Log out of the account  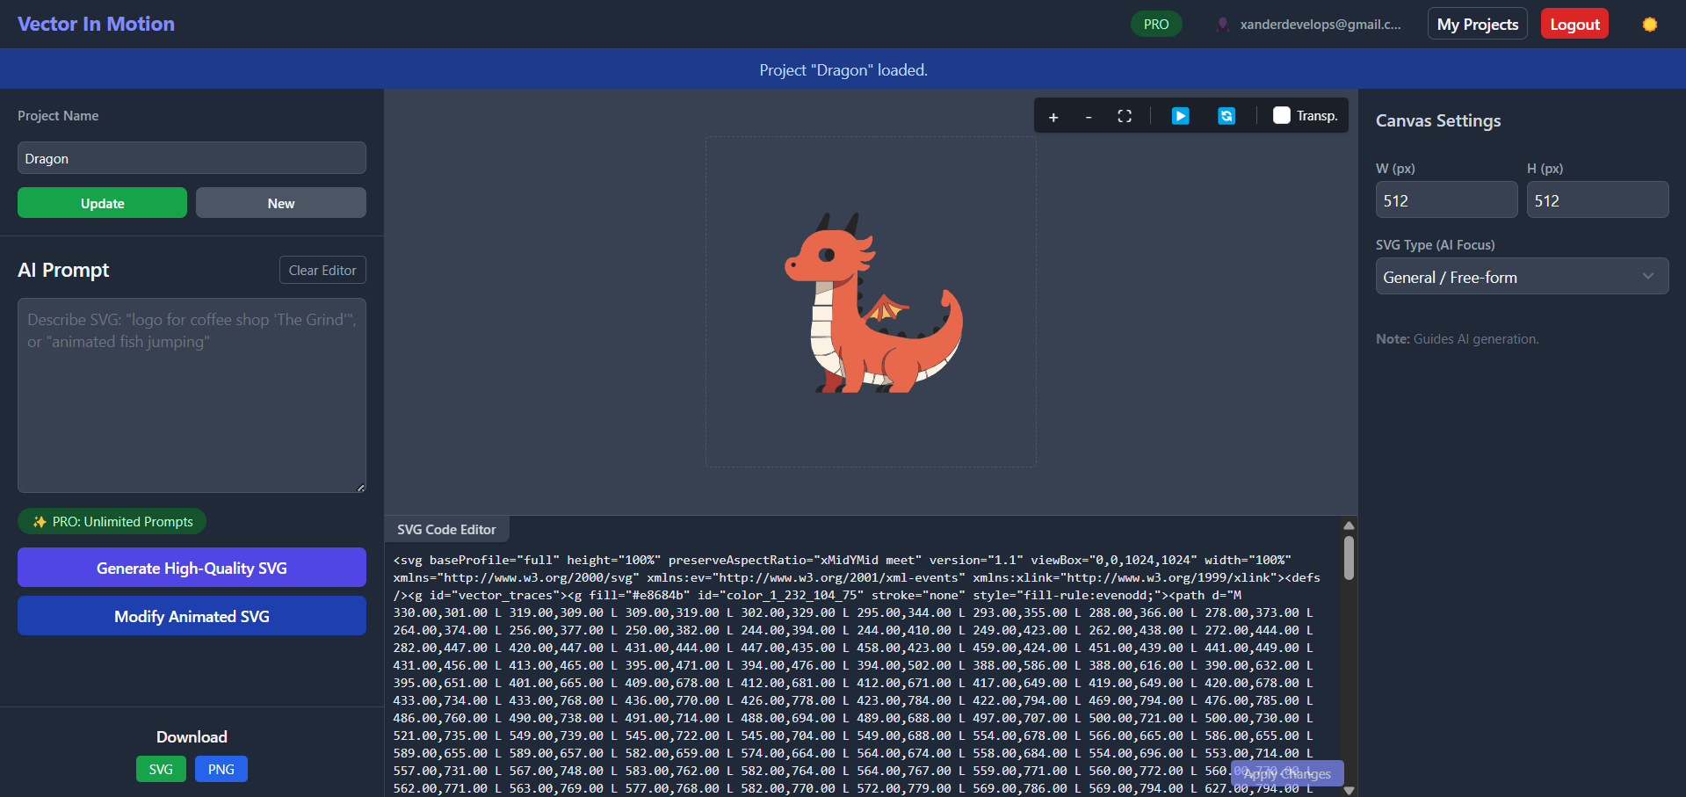[1574, 24]
